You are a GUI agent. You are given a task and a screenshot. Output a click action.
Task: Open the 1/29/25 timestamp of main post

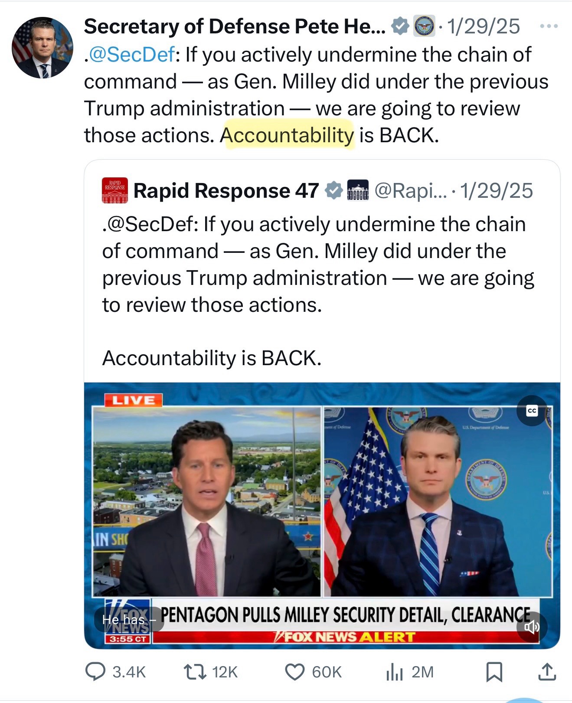(x=483, y=26)
